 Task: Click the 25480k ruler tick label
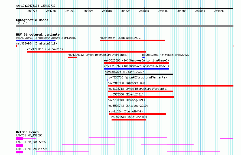point(88,11)
